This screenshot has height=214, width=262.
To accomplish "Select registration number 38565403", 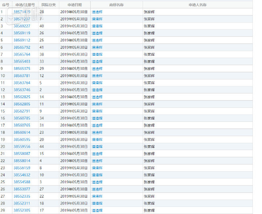I will coord(22,61).
